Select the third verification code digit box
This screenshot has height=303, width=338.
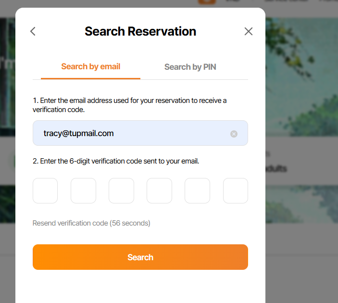click(x=121, y=190)
